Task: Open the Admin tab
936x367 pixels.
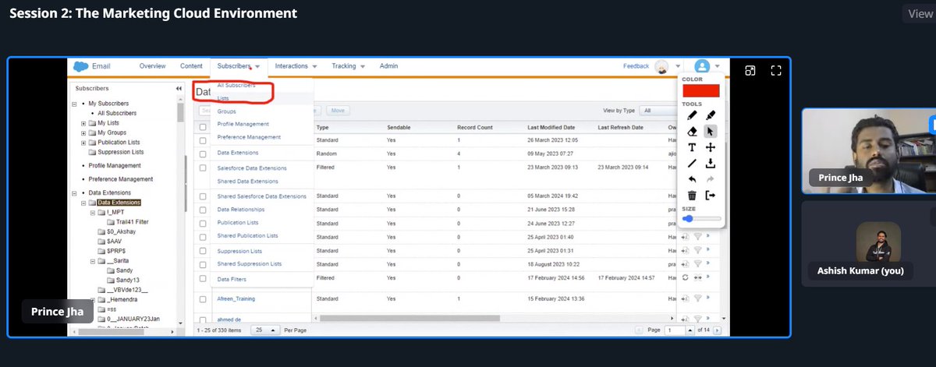Action: pyautogui.click(x=388, y=66)
